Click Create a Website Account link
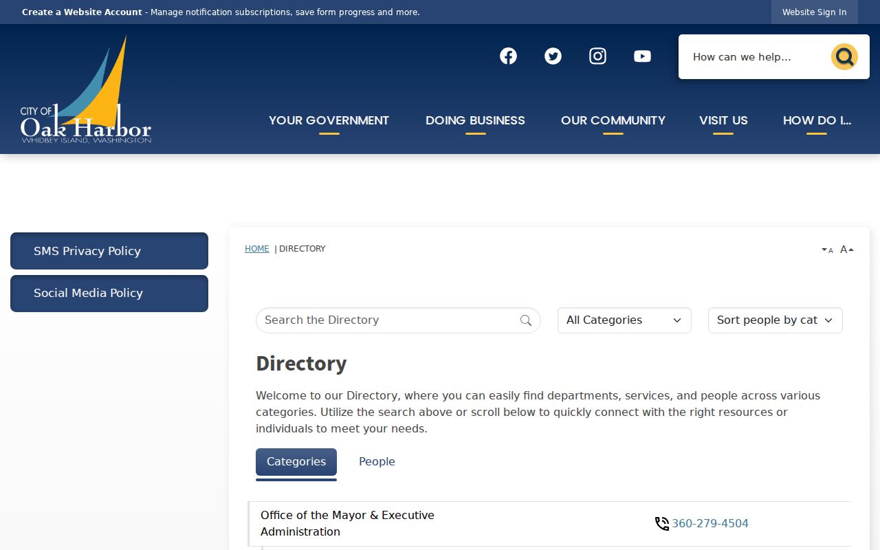880x550 pixels. pos(82,12)
